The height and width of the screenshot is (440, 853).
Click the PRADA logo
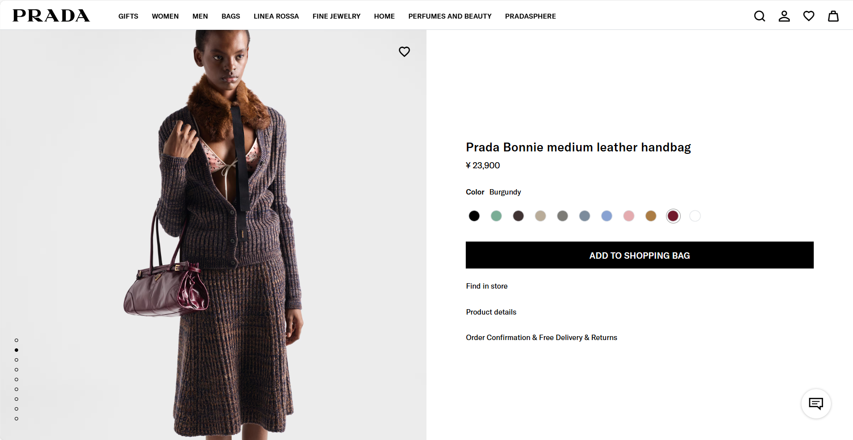pos(51,16)
